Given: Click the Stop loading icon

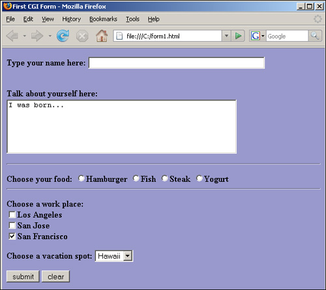Looking at the screenshot, I should point(82,36).
